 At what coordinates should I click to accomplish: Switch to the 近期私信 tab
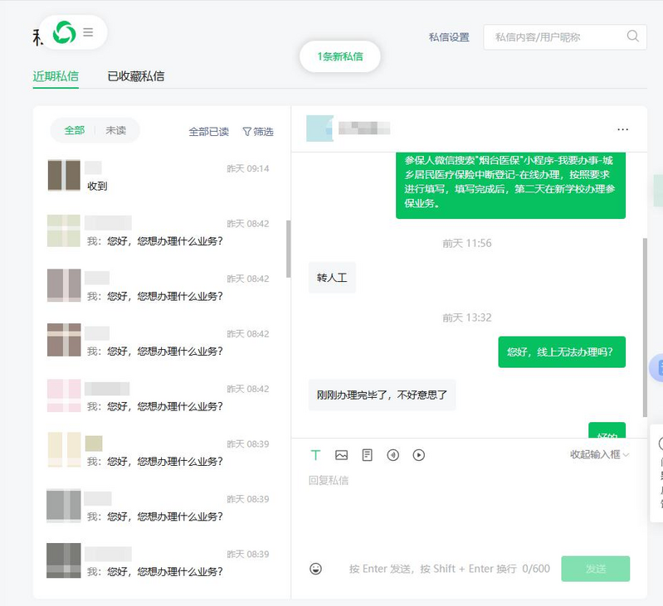[56, 76]
